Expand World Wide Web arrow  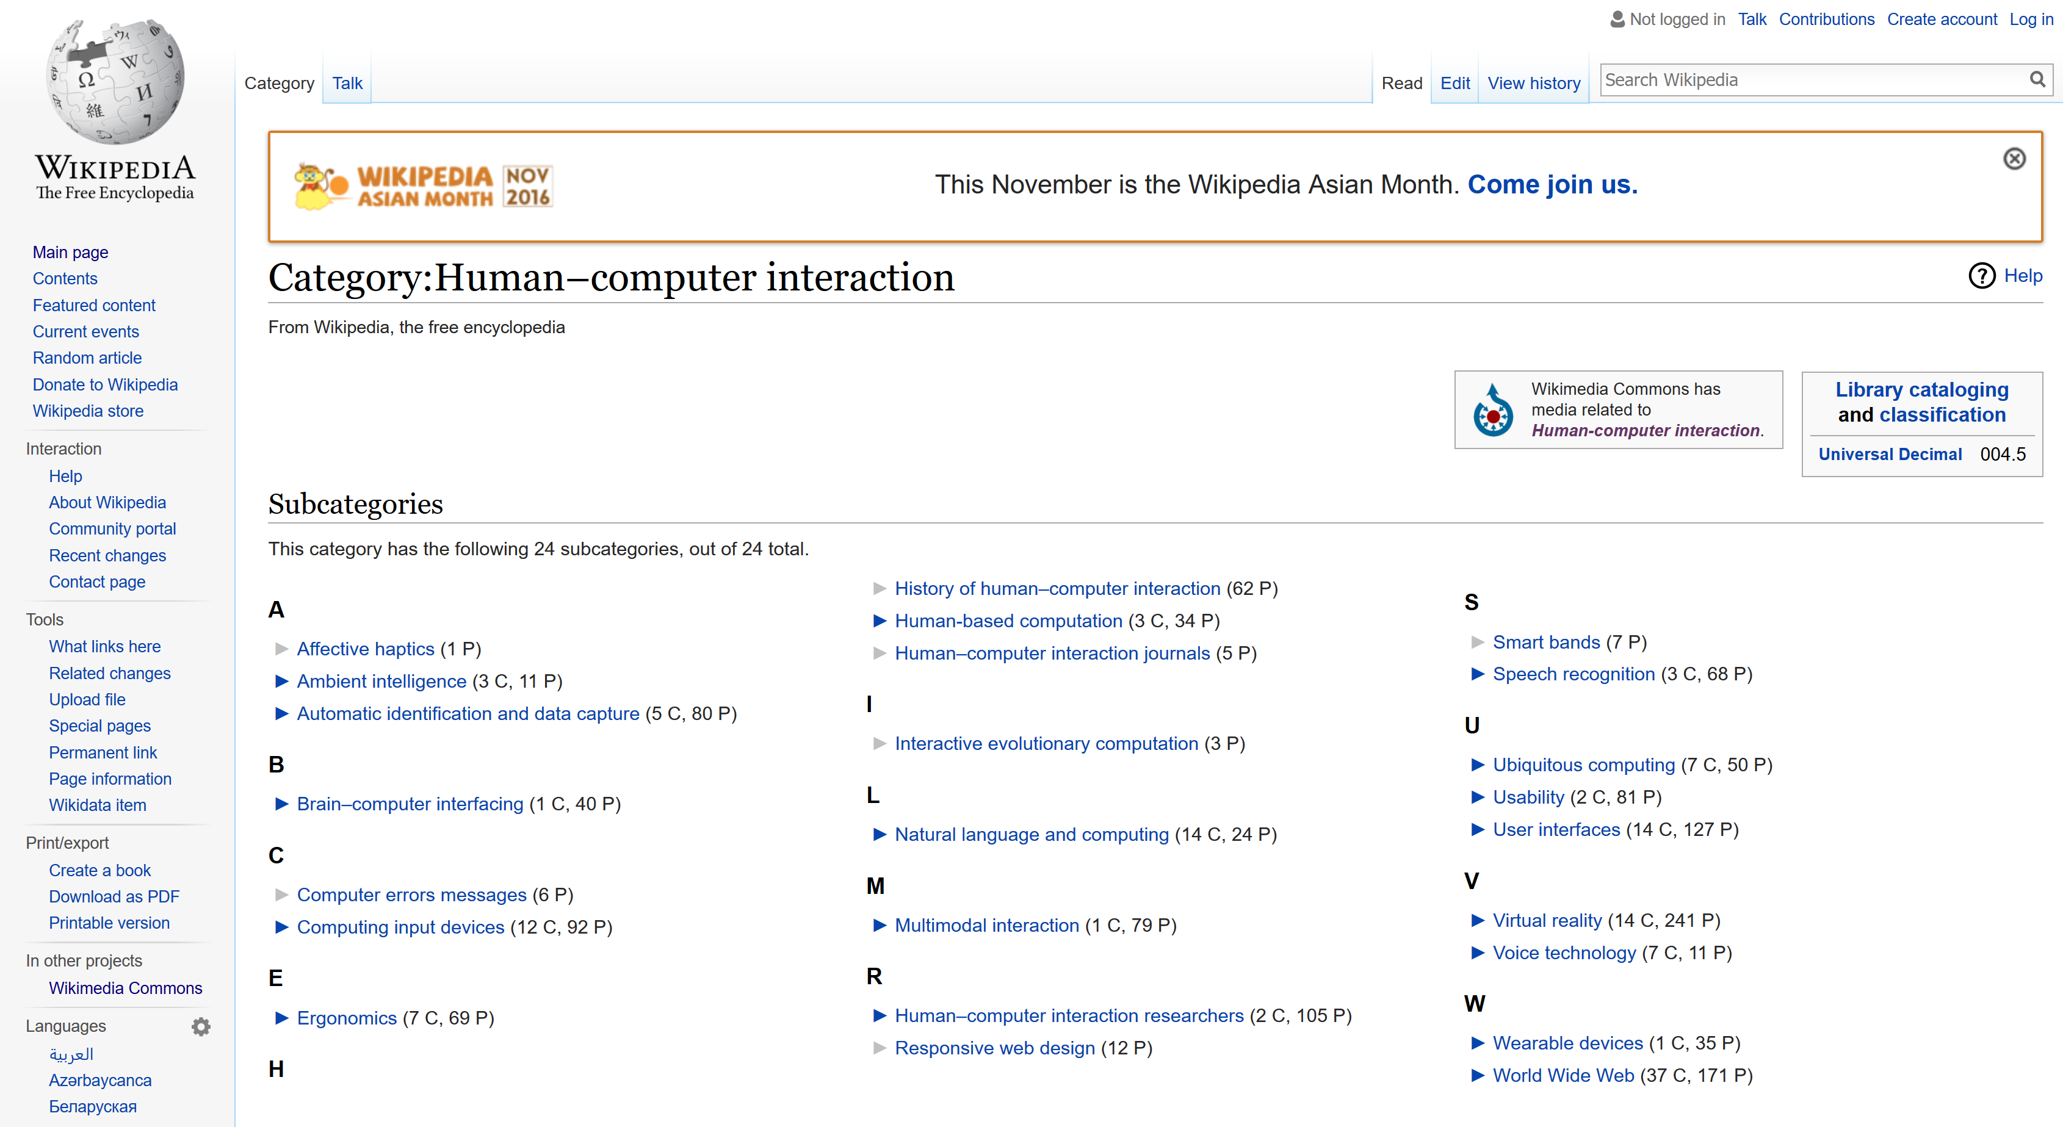[1478, 1076]
